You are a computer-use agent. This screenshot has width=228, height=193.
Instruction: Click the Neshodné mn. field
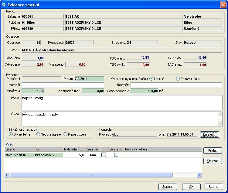(93, 91)
